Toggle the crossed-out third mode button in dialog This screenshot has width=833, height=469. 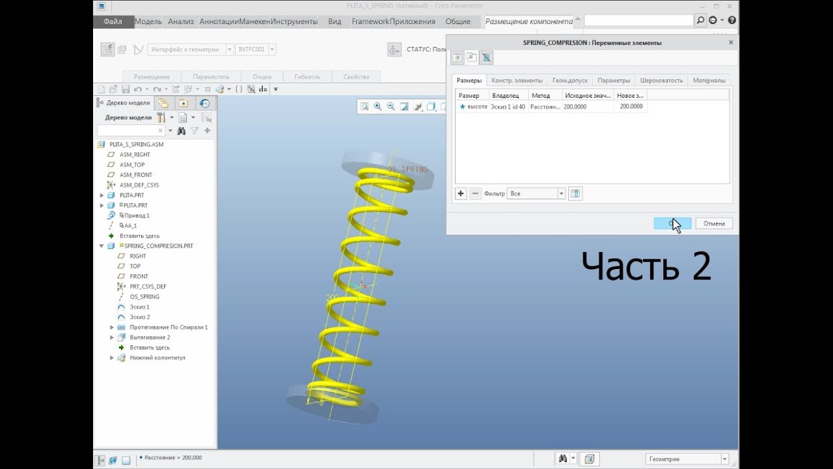486,57
